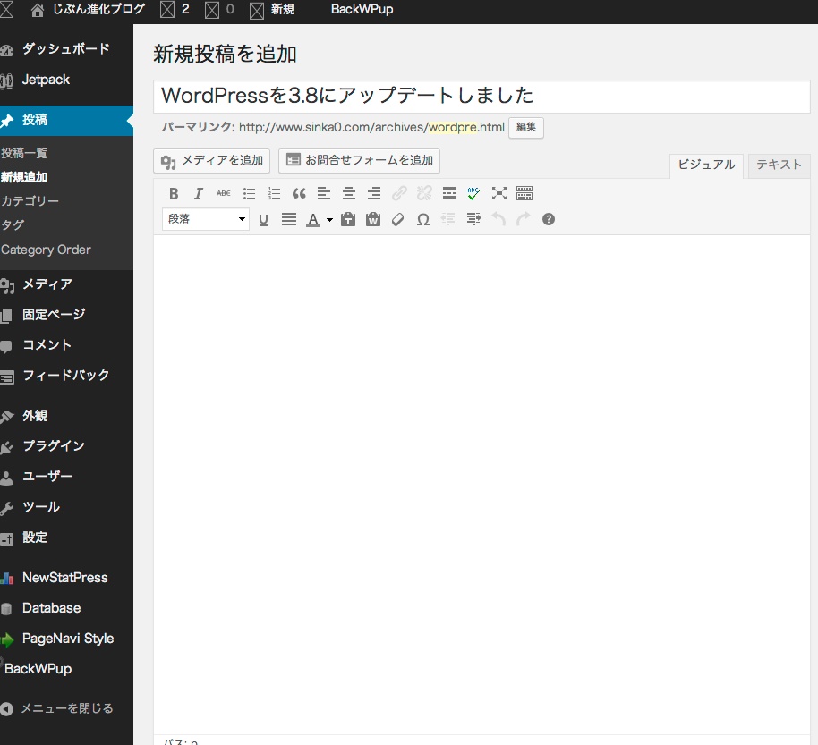818x745 pixels.
Task: Click 新規 in the admin bar
Action: coord(283,9)
